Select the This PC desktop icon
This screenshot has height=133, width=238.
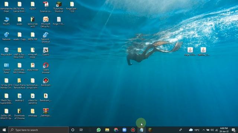6,21
